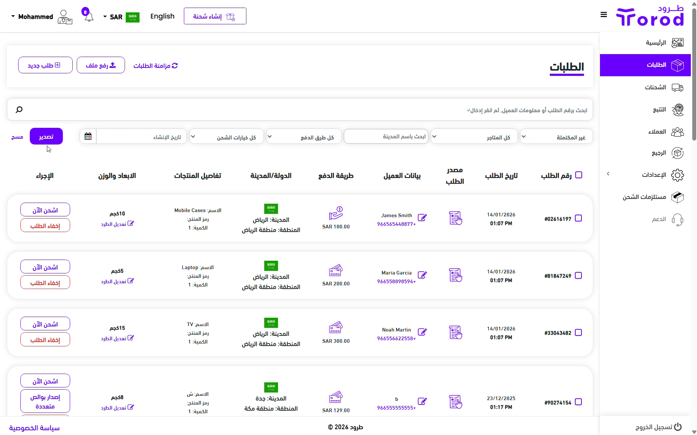Select checkbox for order #02616197
The height and width of the screenshot is (435, 697).
[579, 218]
